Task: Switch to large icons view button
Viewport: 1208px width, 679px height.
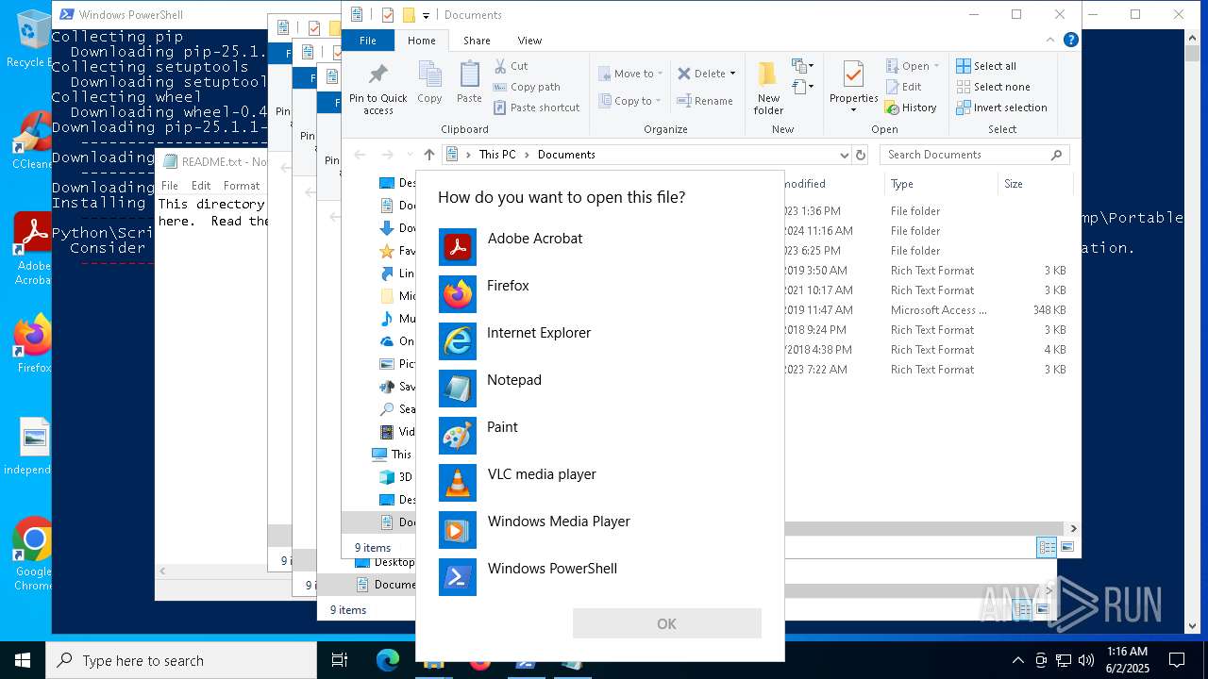Action: (x=1067, y=547)
